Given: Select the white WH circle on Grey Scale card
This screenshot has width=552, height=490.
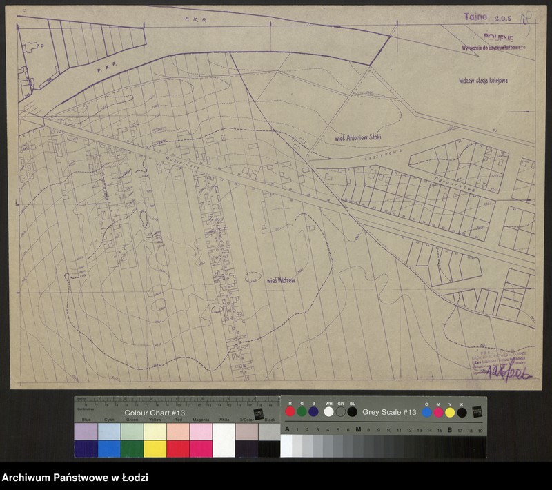Looking at the screenshot, I should [x=329, y=412].
